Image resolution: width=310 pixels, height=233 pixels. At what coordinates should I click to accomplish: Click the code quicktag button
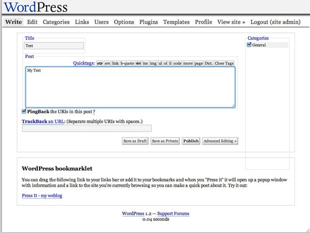click(x=177, y=63)
